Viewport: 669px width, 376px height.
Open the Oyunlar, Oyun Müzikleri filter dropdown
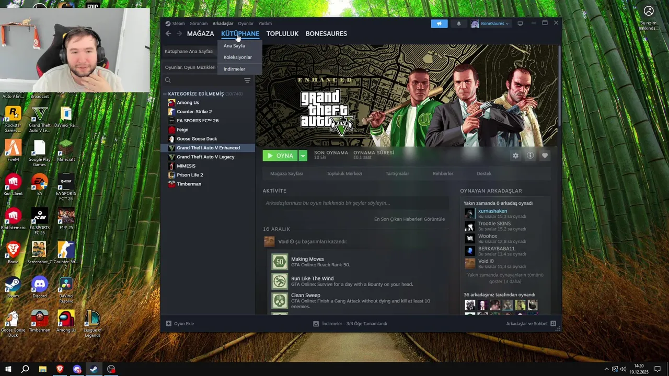[191, 67]
